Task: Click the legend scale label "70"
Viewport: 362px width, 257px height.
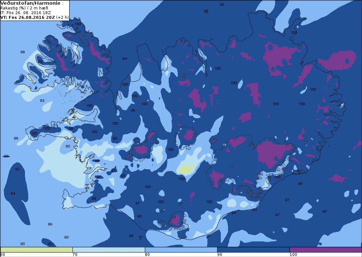Action: [x=75, y=255]
